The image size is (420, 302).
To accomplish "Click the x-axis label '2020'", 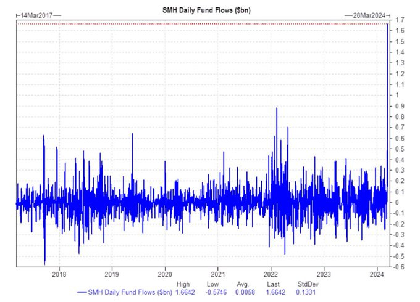I will 165,274.
